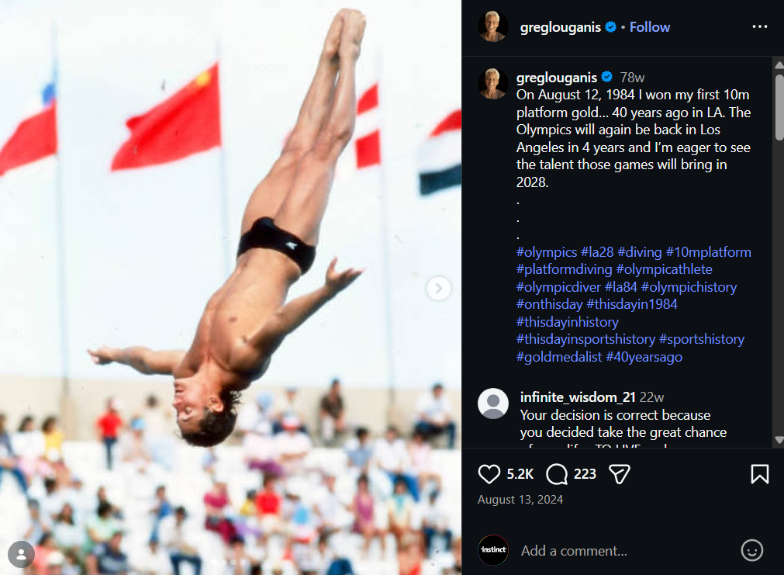Go to next photo with arrow
The height and width of the screenshot is (575, 784).
[438, 288]
